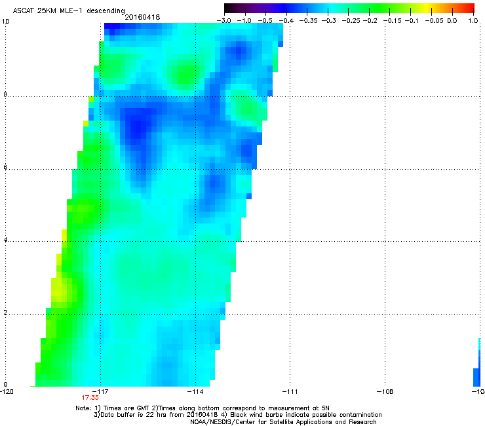
Task: Click the colorbar label -0.35
Action: (x=309, y=21)
